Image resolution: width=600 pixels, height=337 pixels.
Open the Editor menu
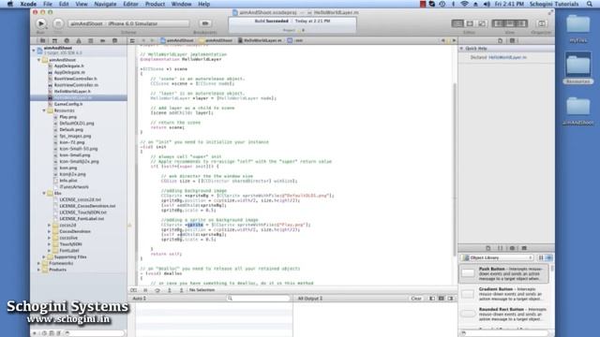(x=130, y=4)
